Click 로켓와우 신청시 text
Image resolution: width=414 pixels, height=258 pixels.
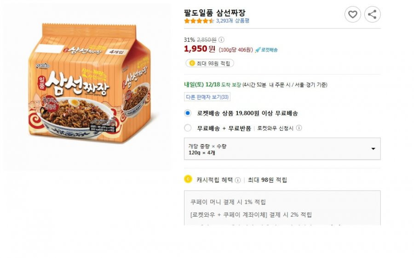275,129
